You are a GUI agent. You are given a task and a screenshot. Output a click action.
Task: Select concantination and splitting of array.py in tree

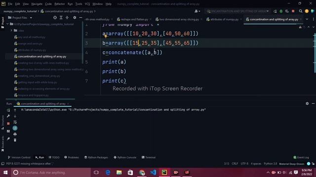[42, 57]
